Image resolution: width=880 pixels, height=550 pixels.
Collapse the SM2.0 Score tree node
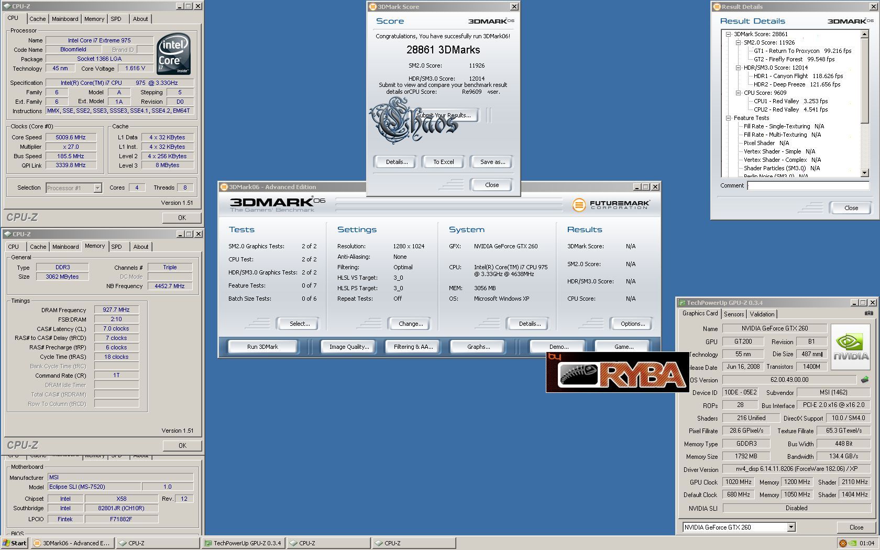click(738, 42)
